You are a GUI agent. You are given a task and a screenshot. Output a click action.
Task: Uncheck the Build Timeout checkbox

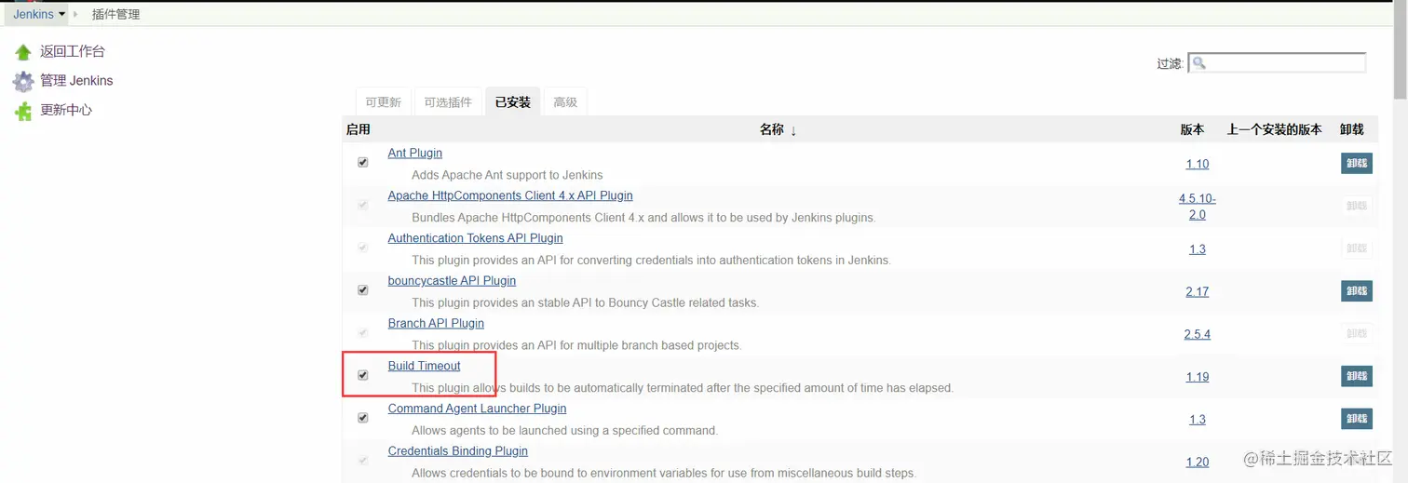click(363, 375)
